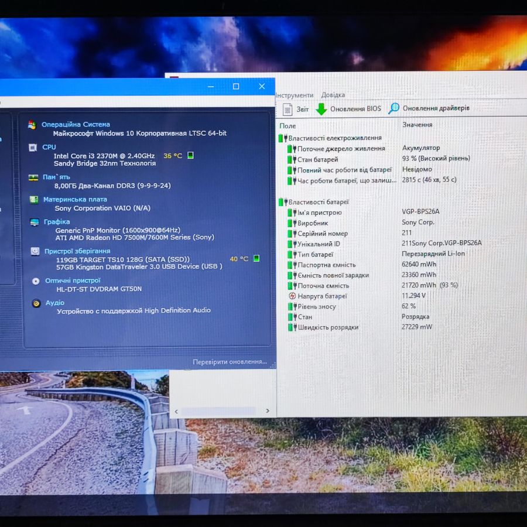Click the 62640 mWh value cell
Image resolution: width=527 pixels, height=527 pixels.
coord(419,264)
